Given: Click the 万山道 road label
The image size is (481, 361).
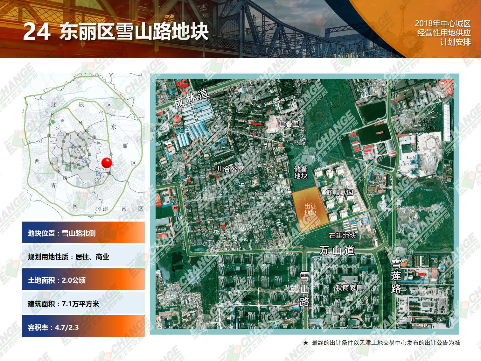Looking at the screenshot, I should click(337, 251).
